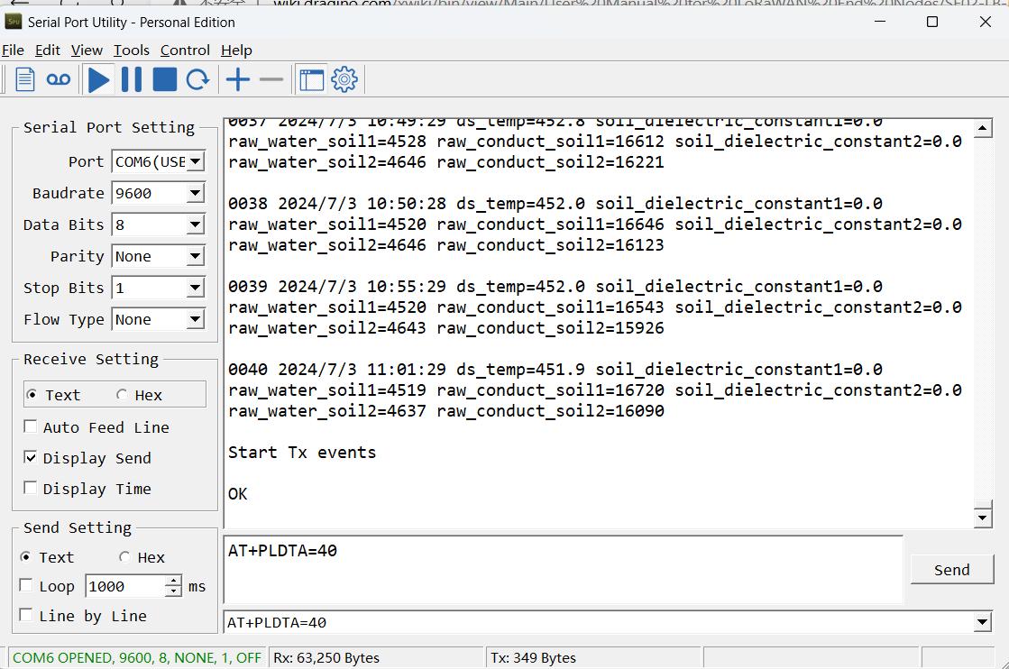The height and width of the screenshot is (669, 1009).
Task: Open the Stop Bits dropdown
Action: pyautogui.click(x=196, y=288)
